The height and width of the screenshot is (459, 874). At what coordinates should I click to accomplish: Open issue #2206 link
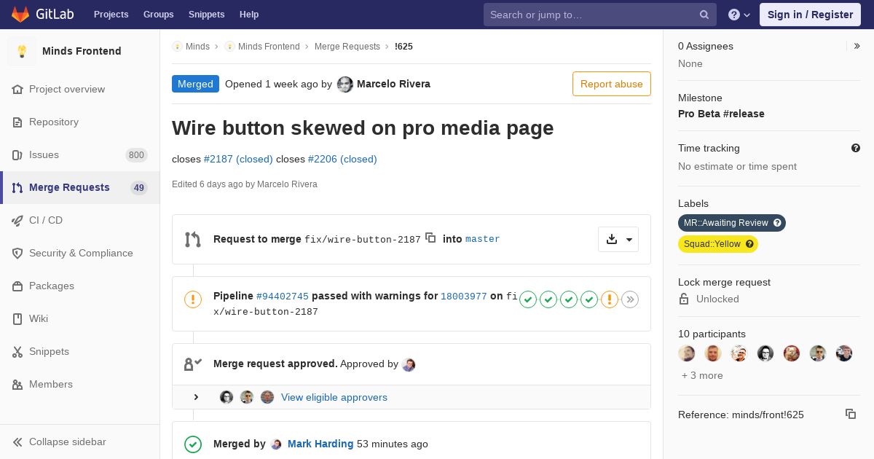[x=342, y=159]
